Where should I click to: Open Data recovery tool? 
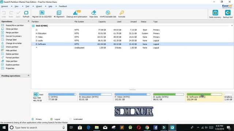coord(215,14)
